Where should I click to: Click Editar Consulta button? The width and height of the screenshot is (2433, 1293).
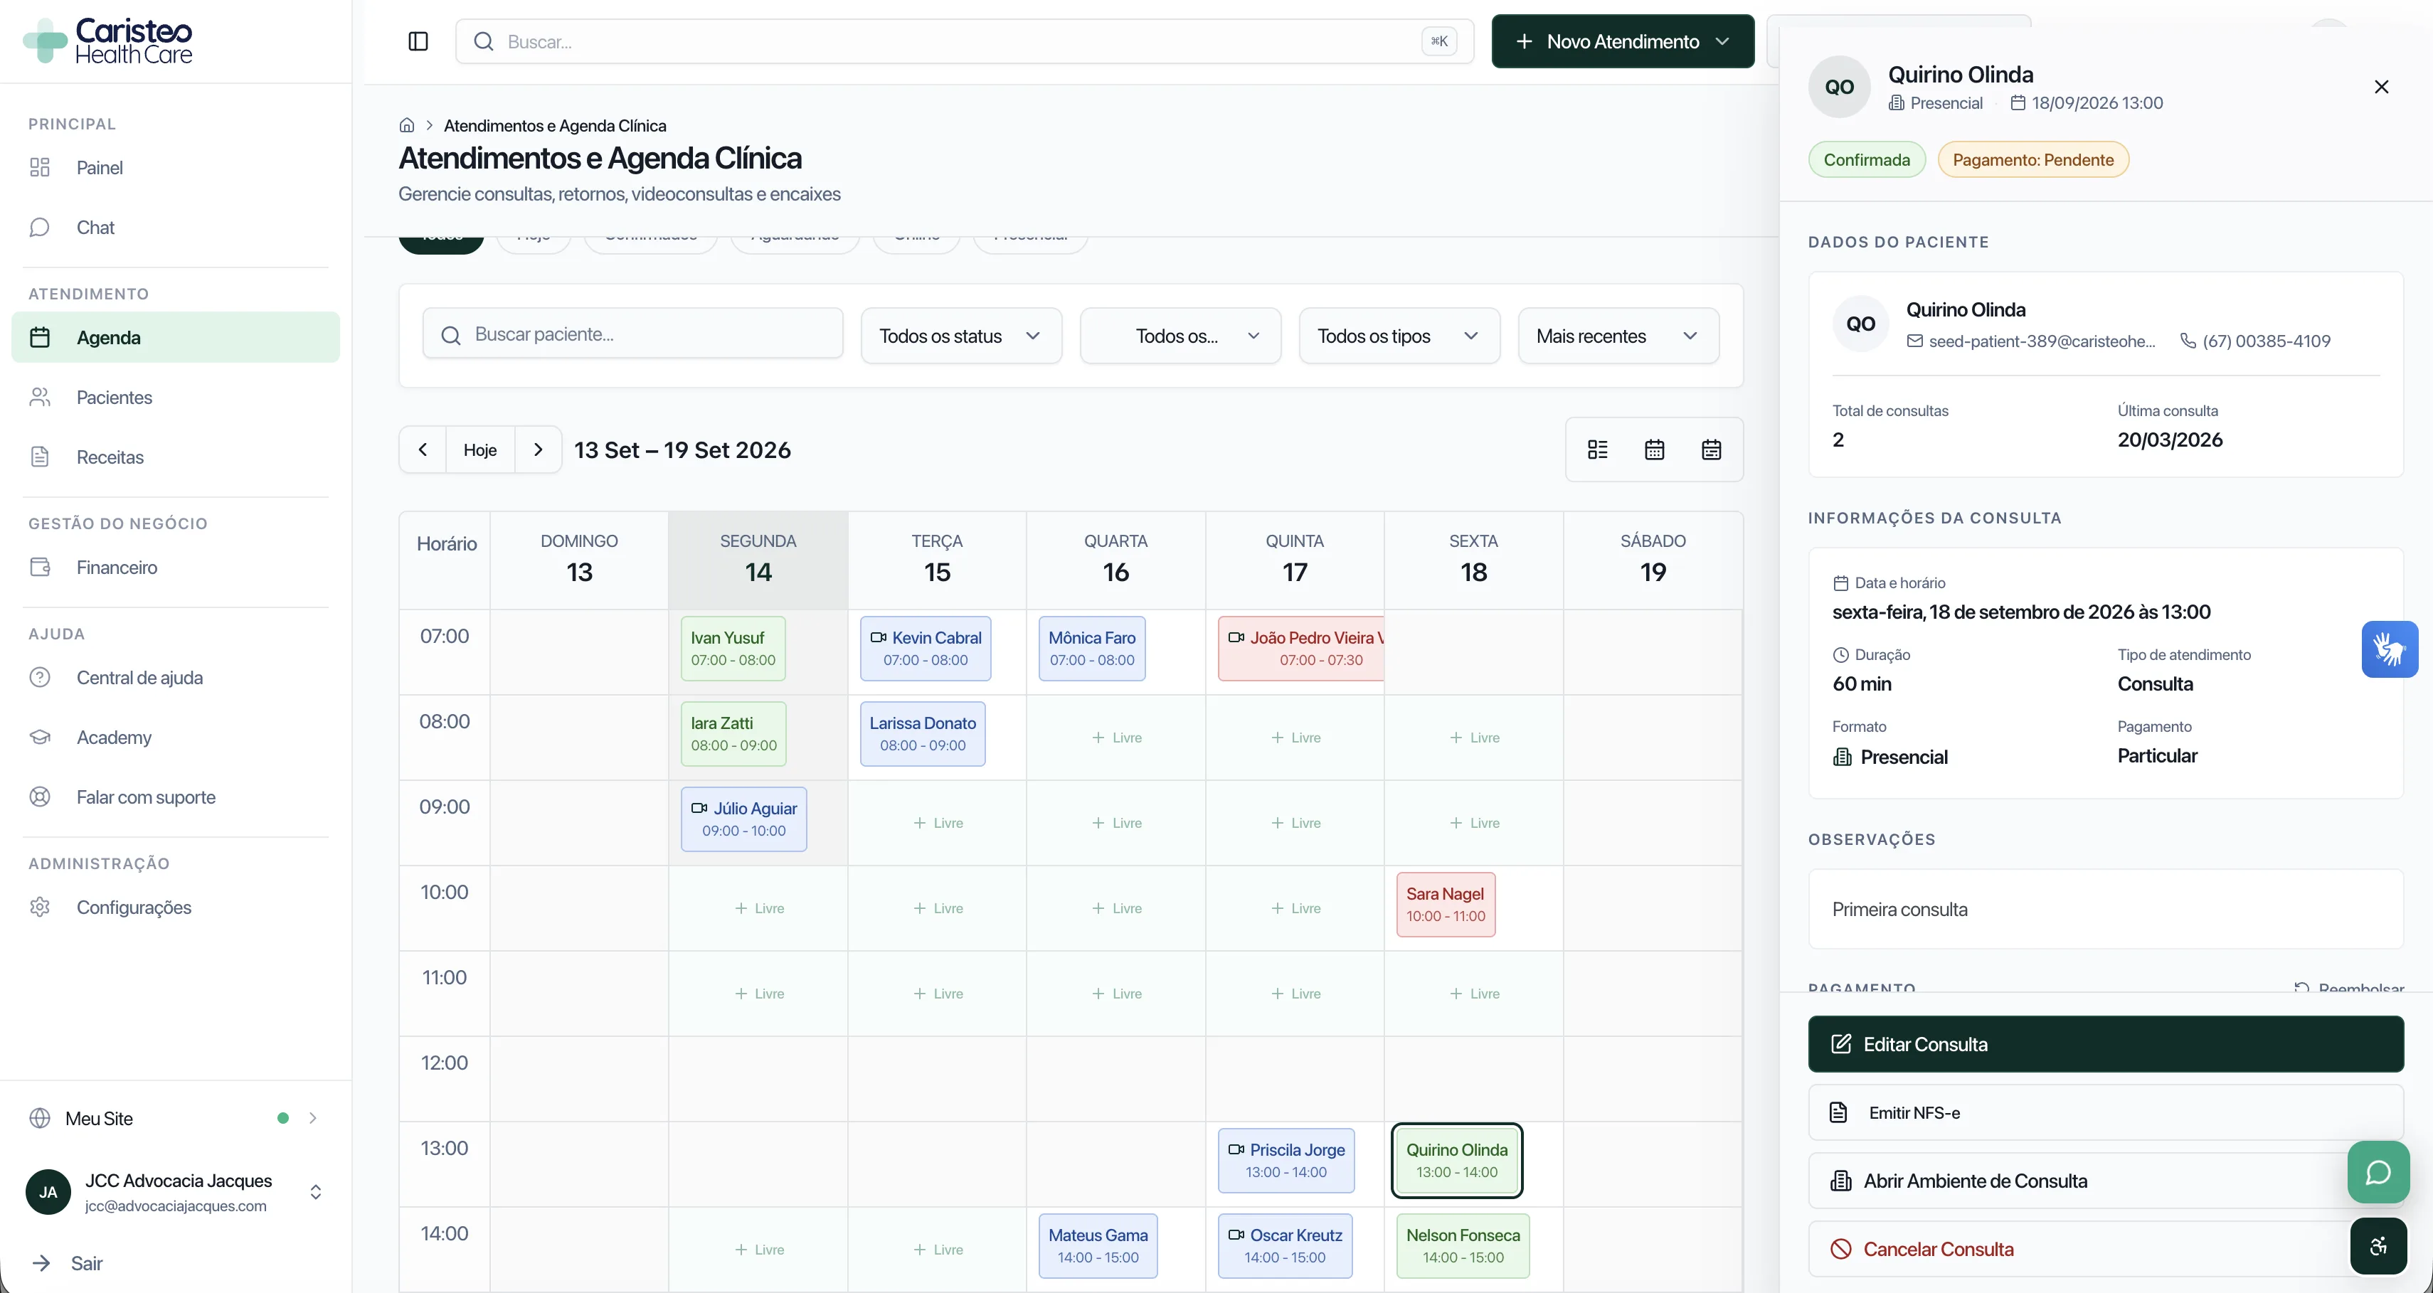pos(2105,1043)
